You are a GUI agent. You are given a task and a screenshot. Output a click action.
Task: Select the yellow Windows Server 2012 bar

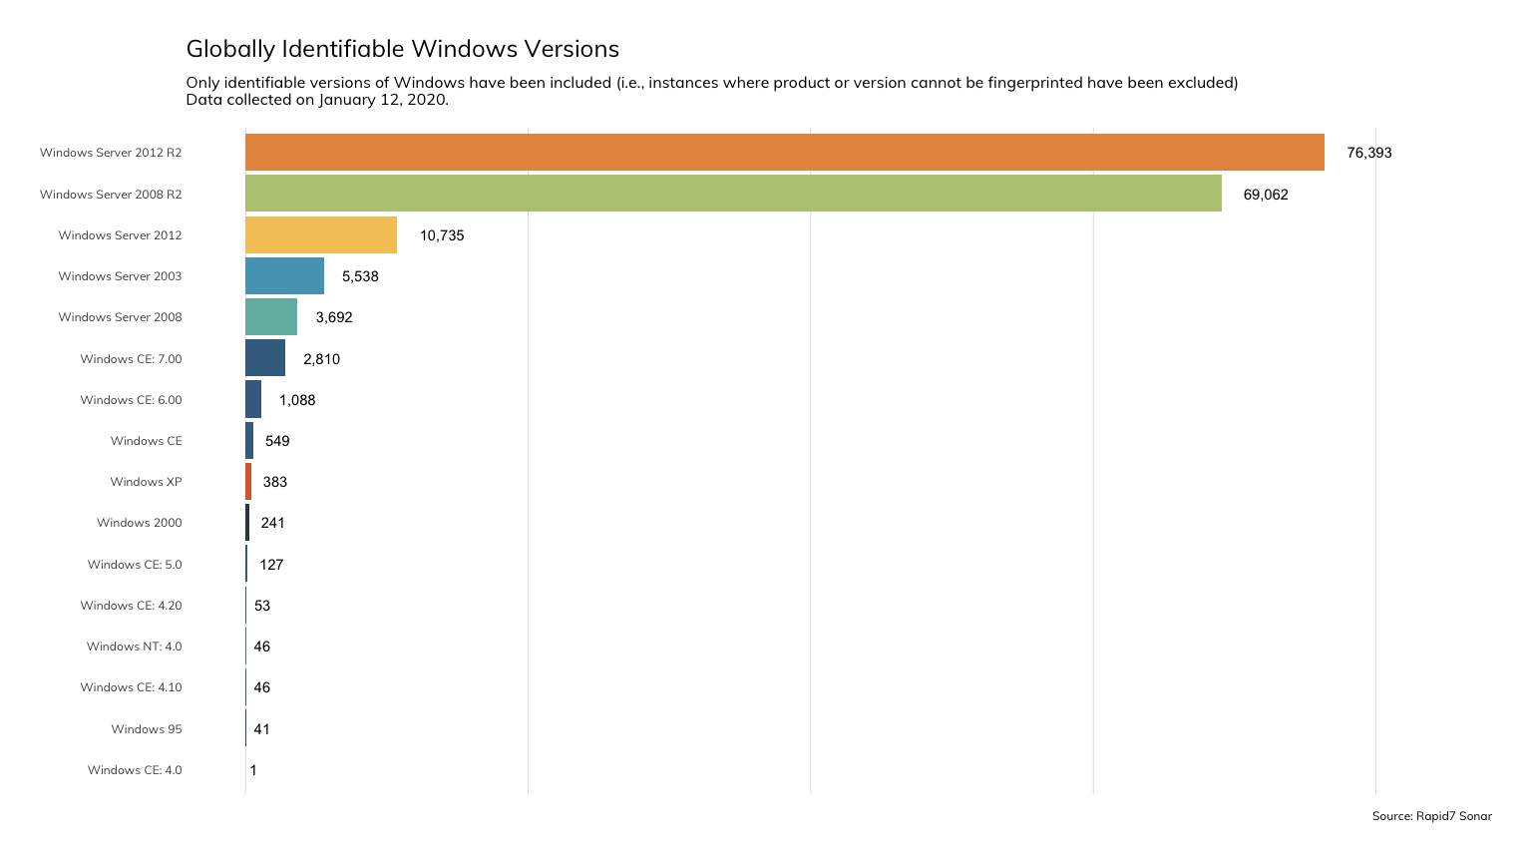click(x=321, y=235)
